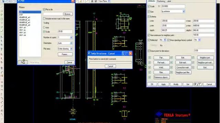
Task: Open the Grid properties button
Action: [206, 68]
